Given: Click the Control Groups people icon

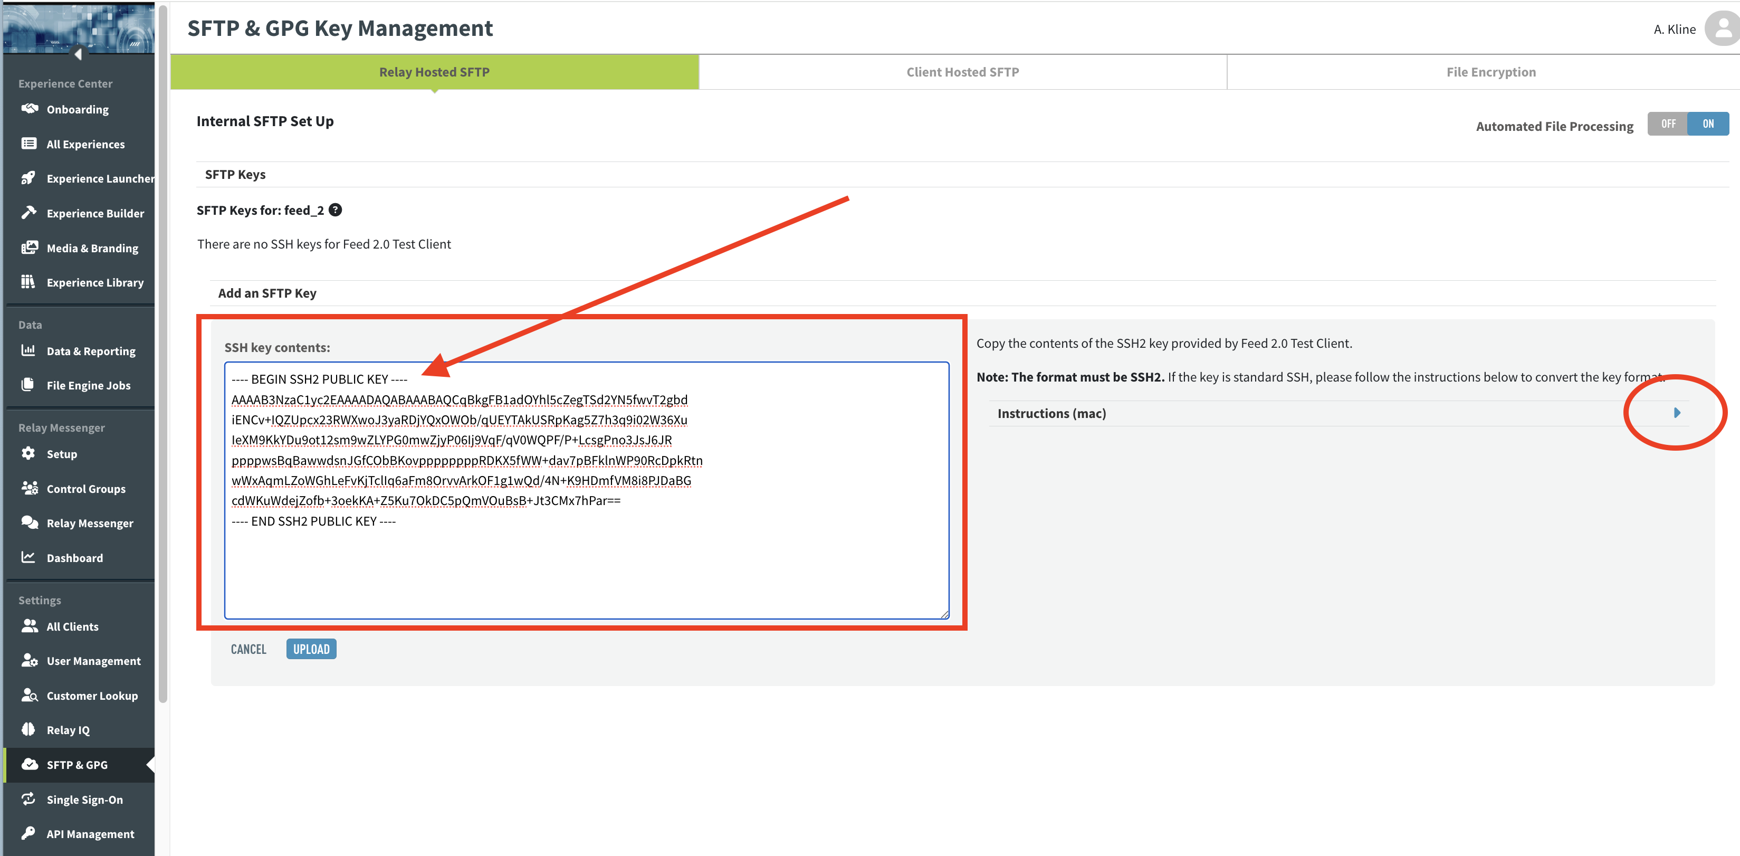Looking at the screenshot, I should pyautogui.click(x=29, y=488).
